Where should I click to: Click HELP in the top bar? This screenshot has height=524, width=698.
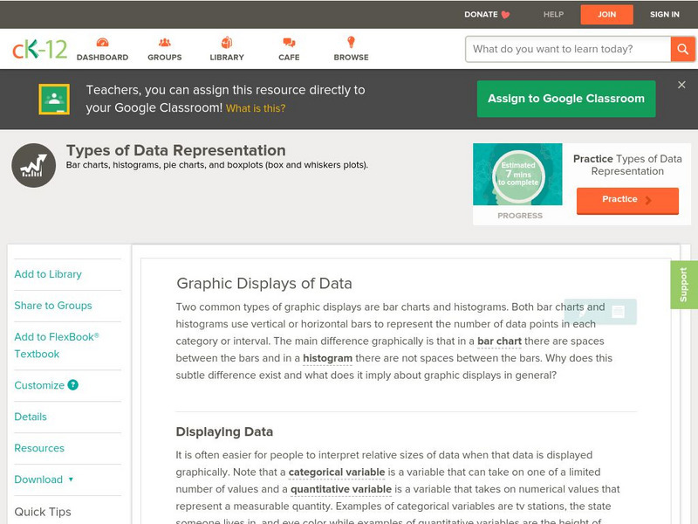tap(553, 15)
